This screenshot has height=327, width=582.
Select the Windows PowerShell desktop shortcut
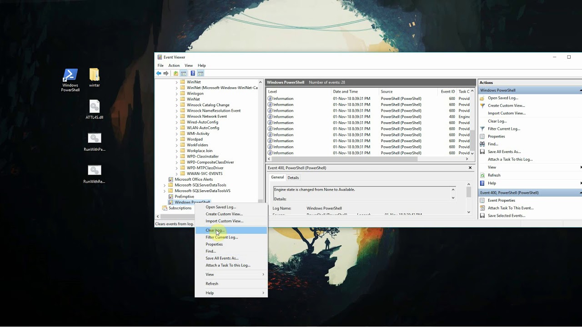70,80
